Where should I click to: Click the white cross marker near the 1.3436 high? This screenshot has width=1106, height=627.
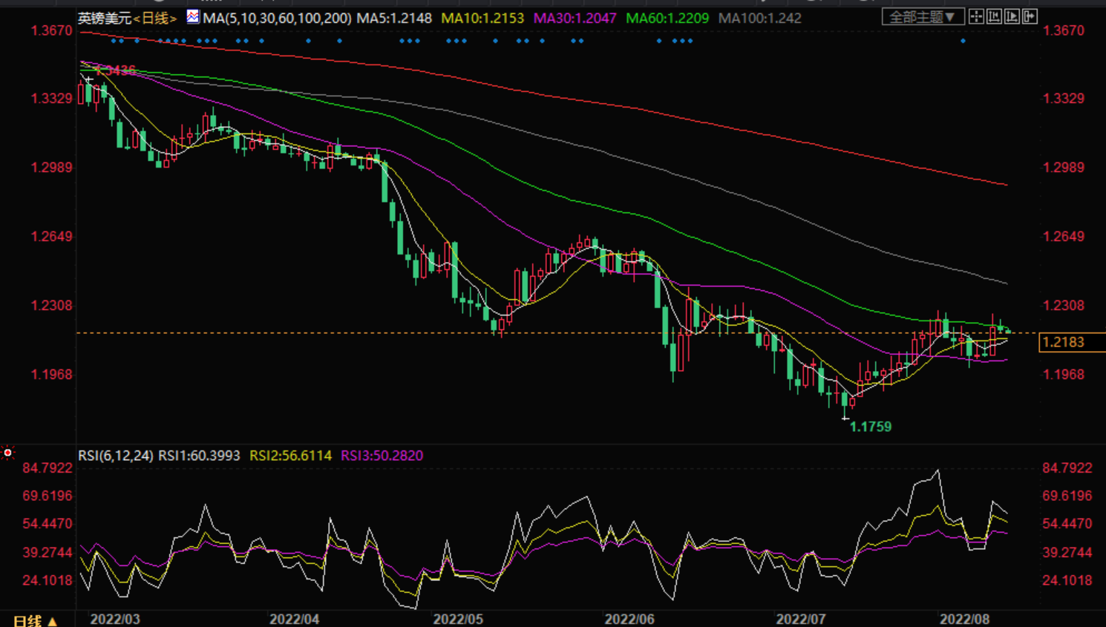coord(88,79)
